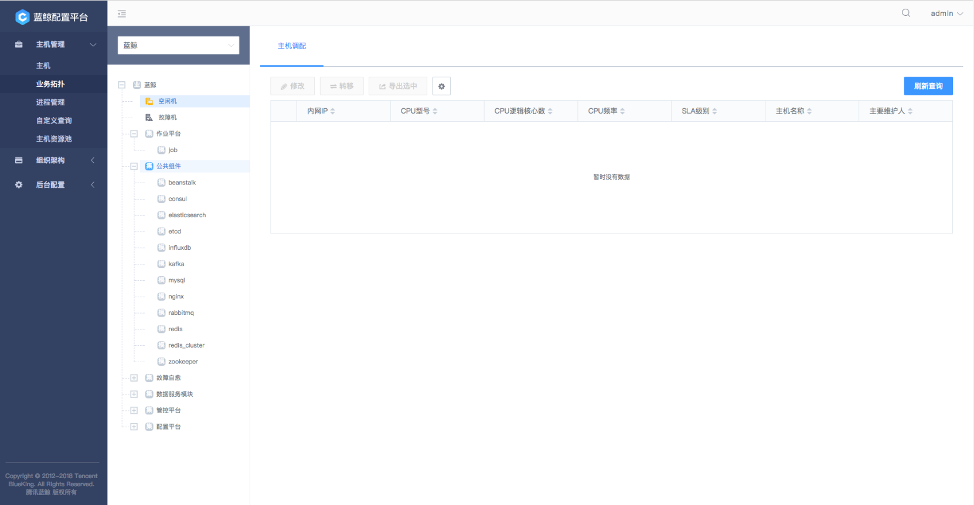The image size is (974, 505).
Task: Sort by 内网IP column arrows
Action: [x=332, y=111]
